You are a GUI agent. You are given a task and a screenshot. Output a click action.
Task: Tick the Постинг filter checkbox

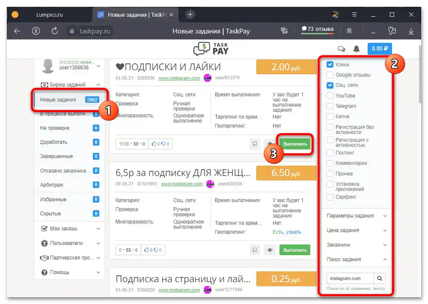(330, 153)
